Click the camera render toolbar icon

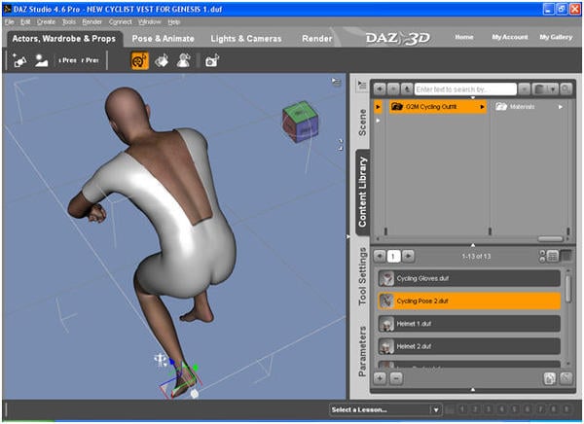(212, 60)
